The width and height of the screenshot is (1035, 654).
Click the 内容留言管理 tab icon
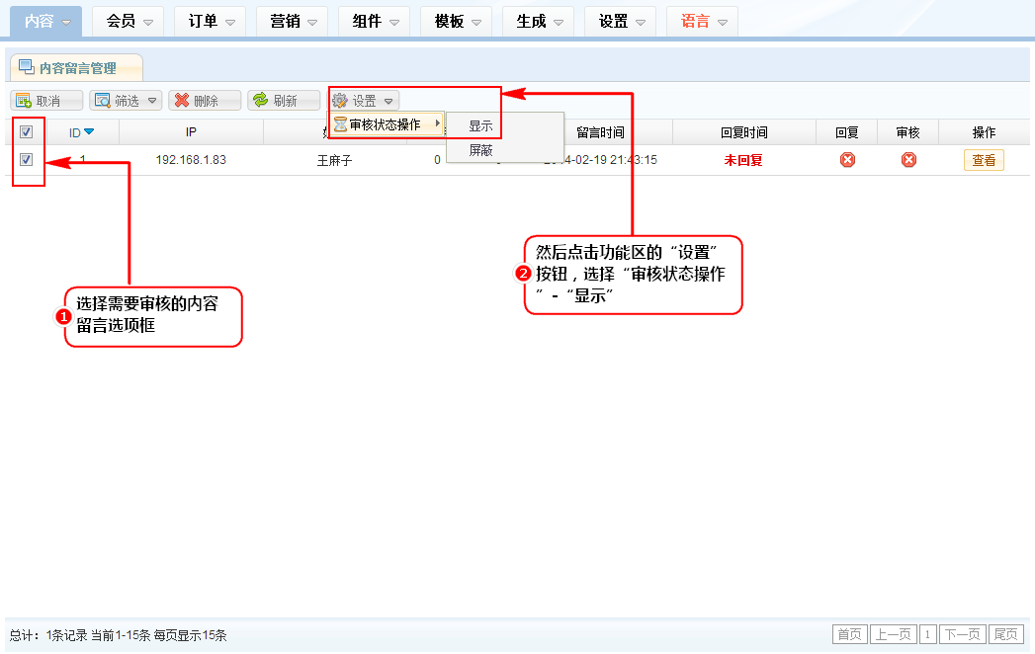click(x=27, y=68)
